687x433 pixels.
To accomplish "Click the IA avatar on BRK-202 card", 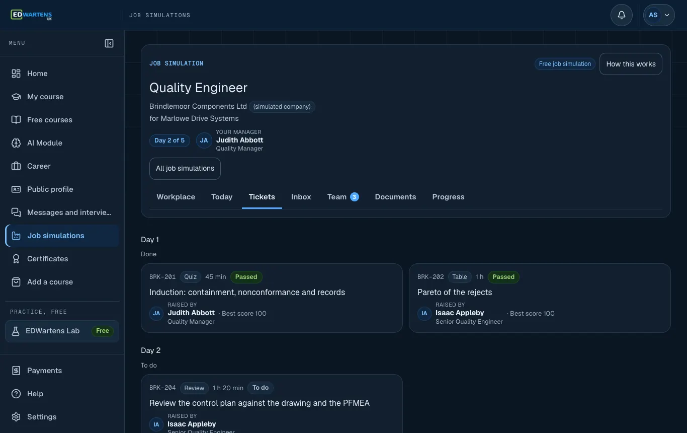I will coord(424,313).
